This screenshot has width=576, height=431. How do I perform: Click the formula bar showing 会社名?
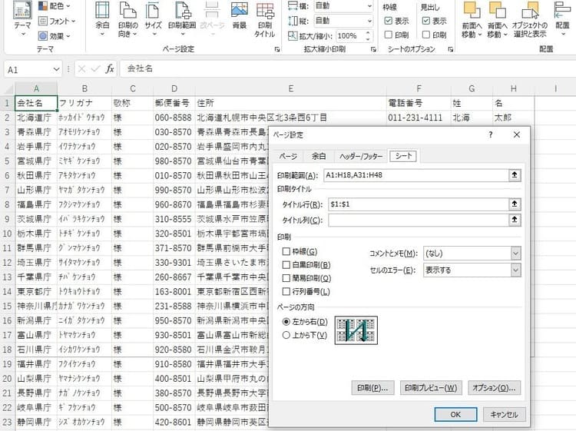(x=347, y=68)
